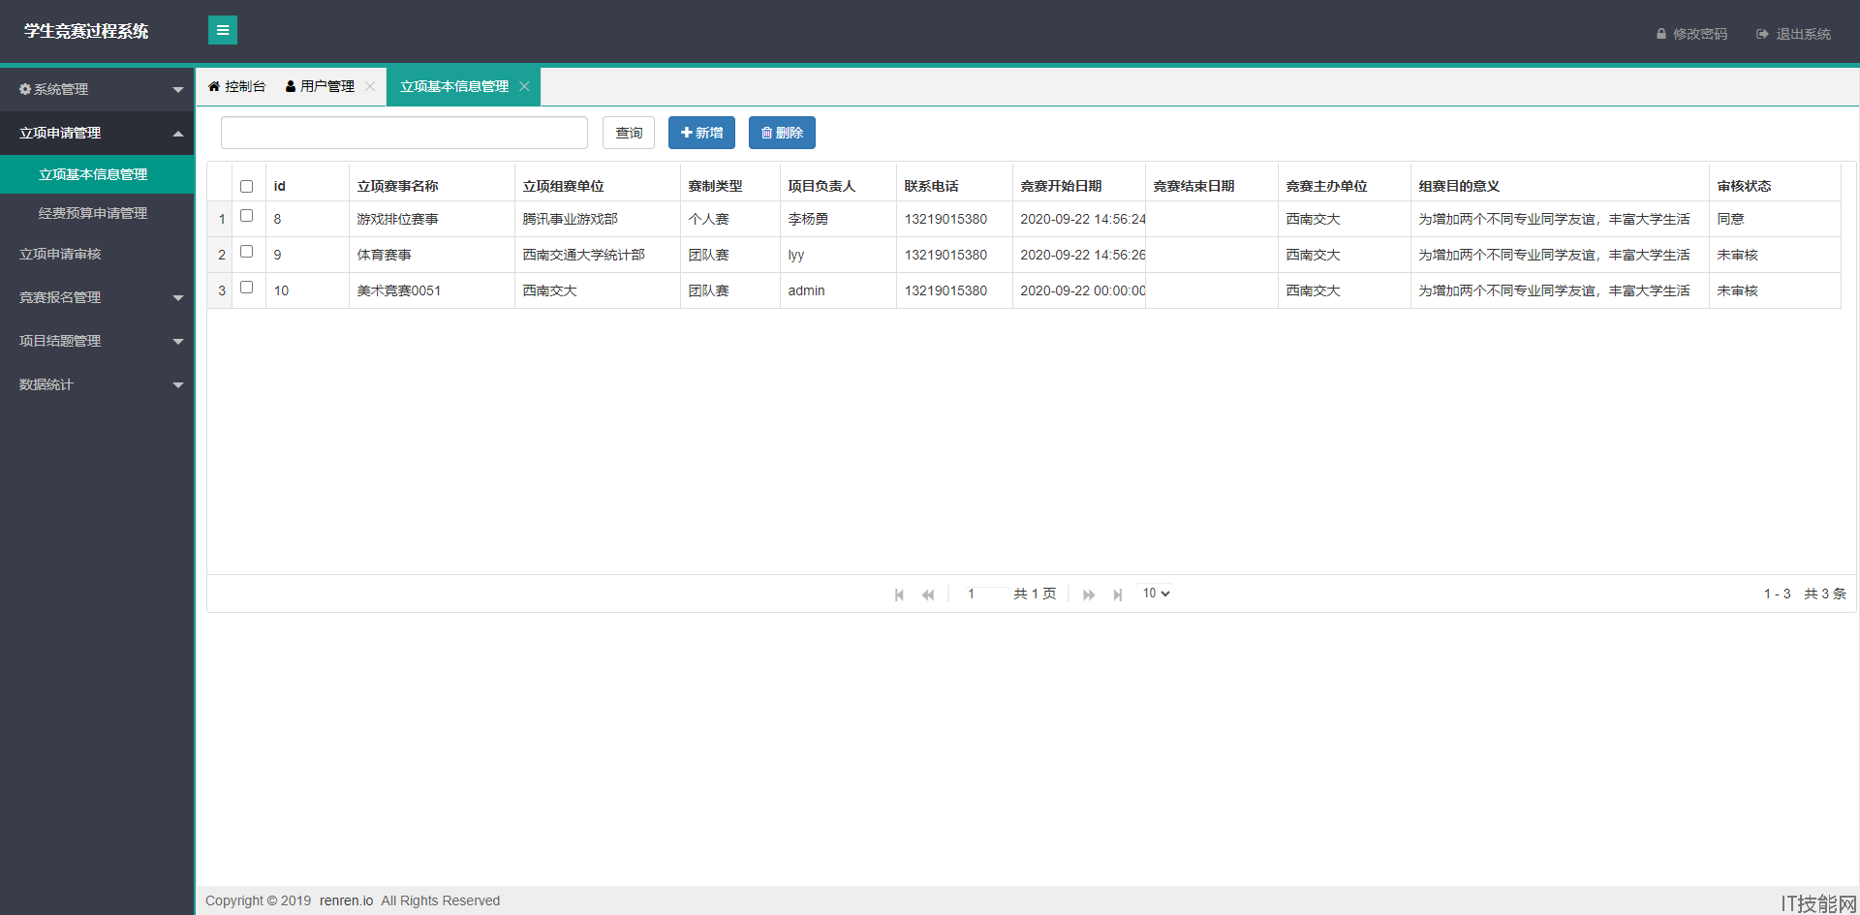This screenshot has height=915, width=1860.
Task: Click the 个人赛 type cell
Action: (x=729, y=219)
